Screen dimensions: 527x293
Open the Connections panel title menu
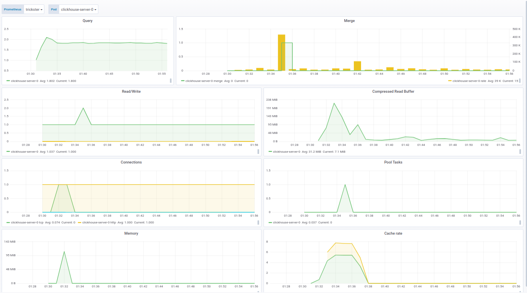[131, 162]
